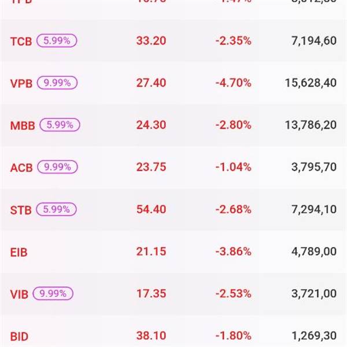Screen dimensions: 347x347
Task: Select the 1,269,30 volume for BID
Action: pos(314,336)
